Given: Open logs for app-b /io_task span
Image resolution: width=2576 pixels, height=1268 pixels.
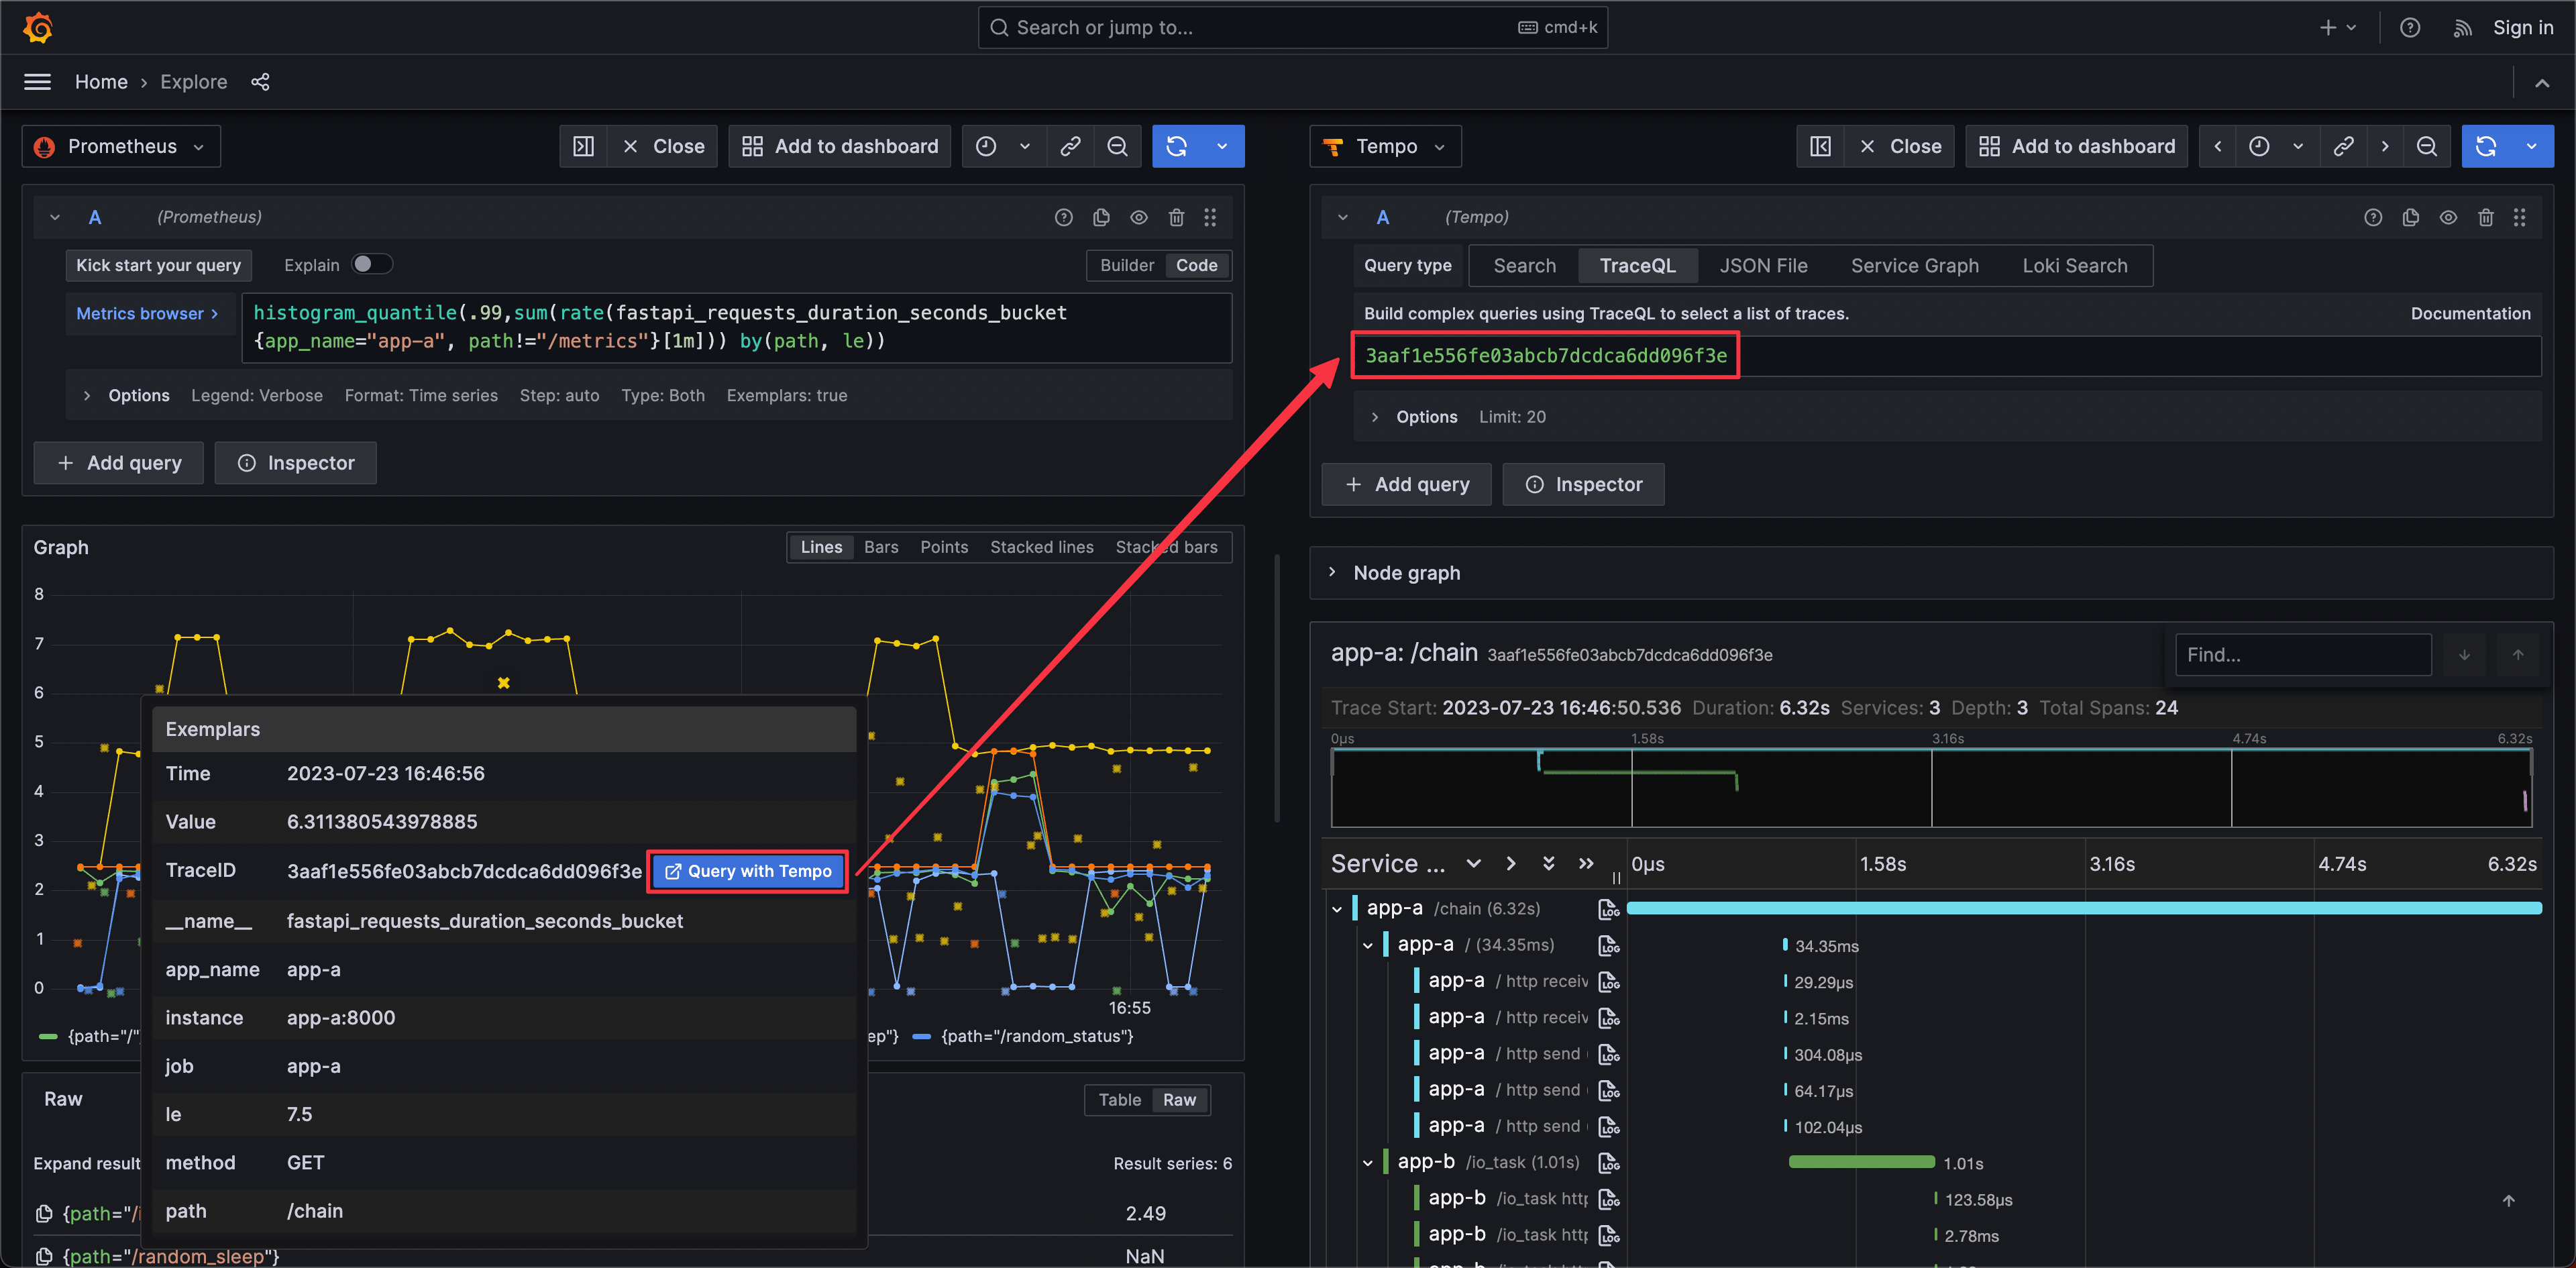Looking at the screenshot, I should point(1608,1163).
